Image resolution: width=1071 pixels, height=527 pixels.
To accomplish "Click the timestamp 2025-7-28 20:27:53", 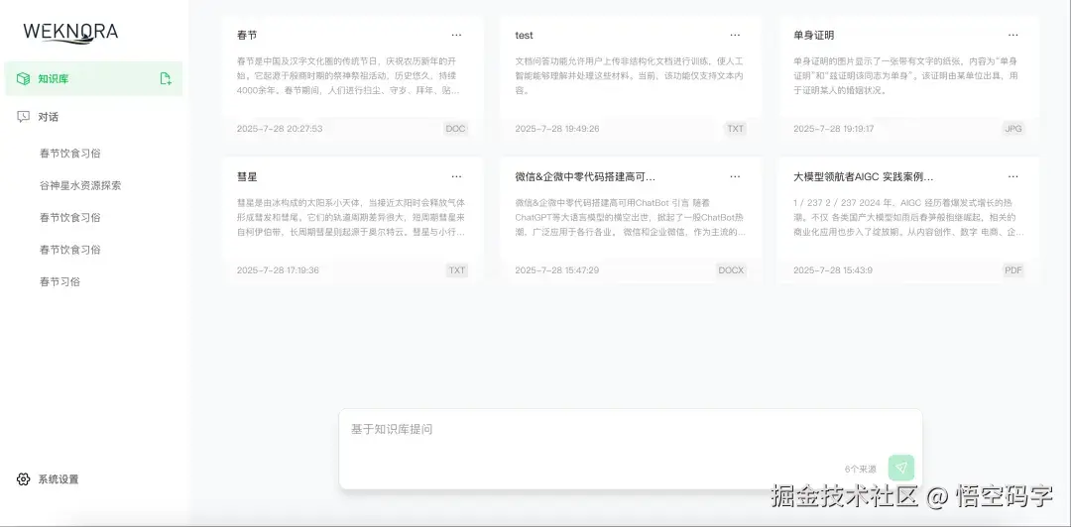I will point(280,129).
